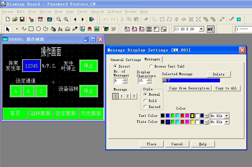Click the next screen arrow icon

click(83, 20)
